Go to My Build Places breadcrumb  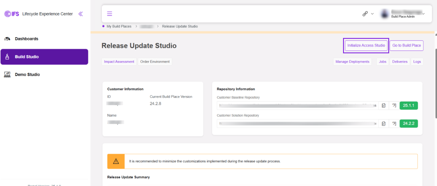(119, 26)
